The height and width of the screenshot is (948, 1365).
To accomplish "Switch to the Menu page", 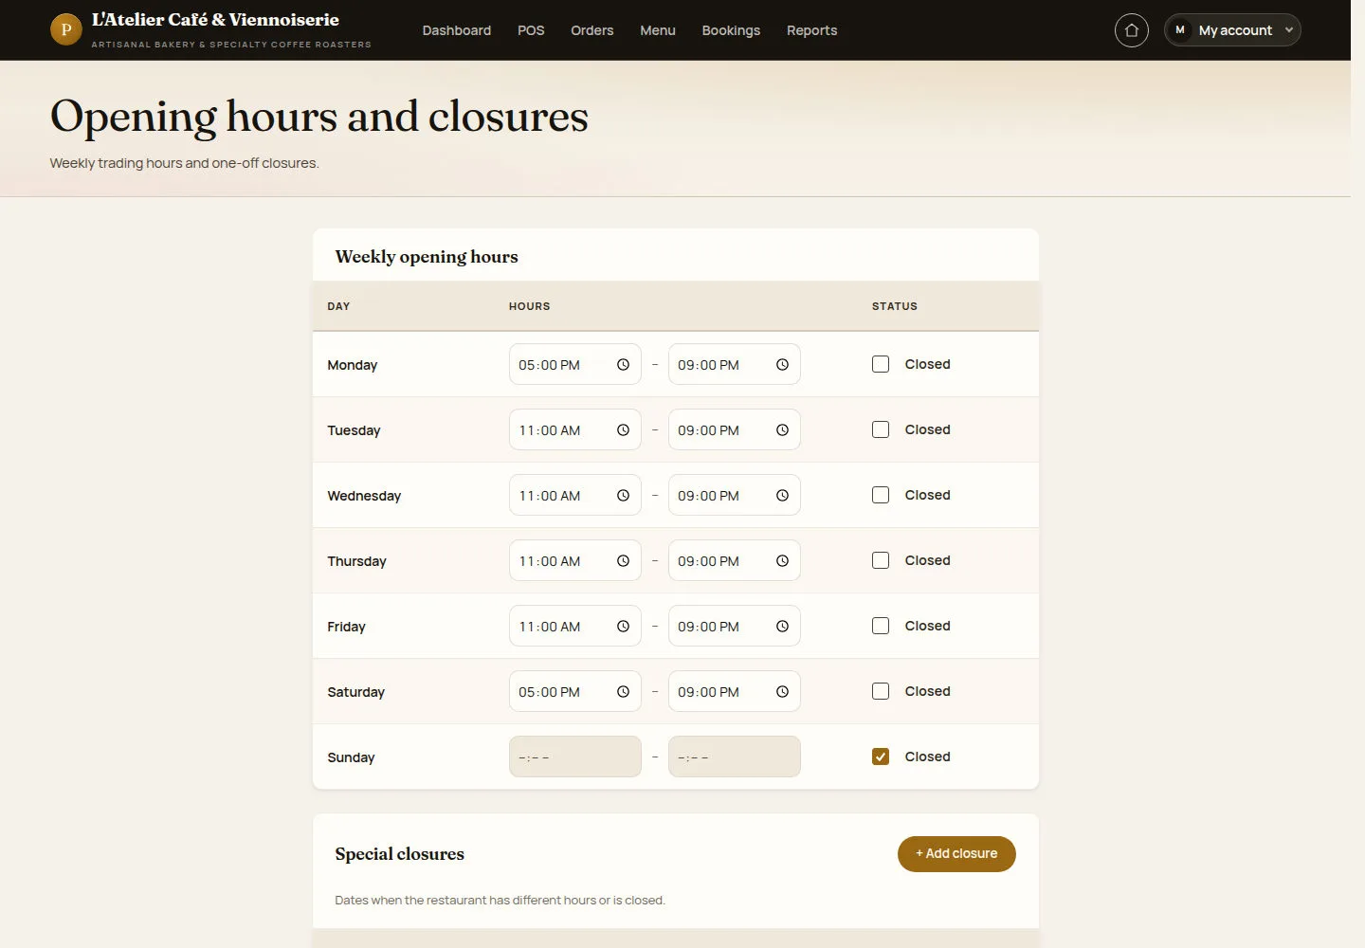I will pos(658,30).
